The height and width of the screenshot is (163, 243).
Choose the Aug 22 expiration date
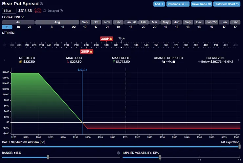pyautogui.click(x=74, y=27)
